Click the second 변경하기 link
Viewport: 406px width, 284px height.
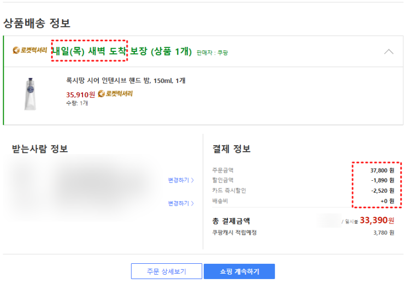point(181,203)
